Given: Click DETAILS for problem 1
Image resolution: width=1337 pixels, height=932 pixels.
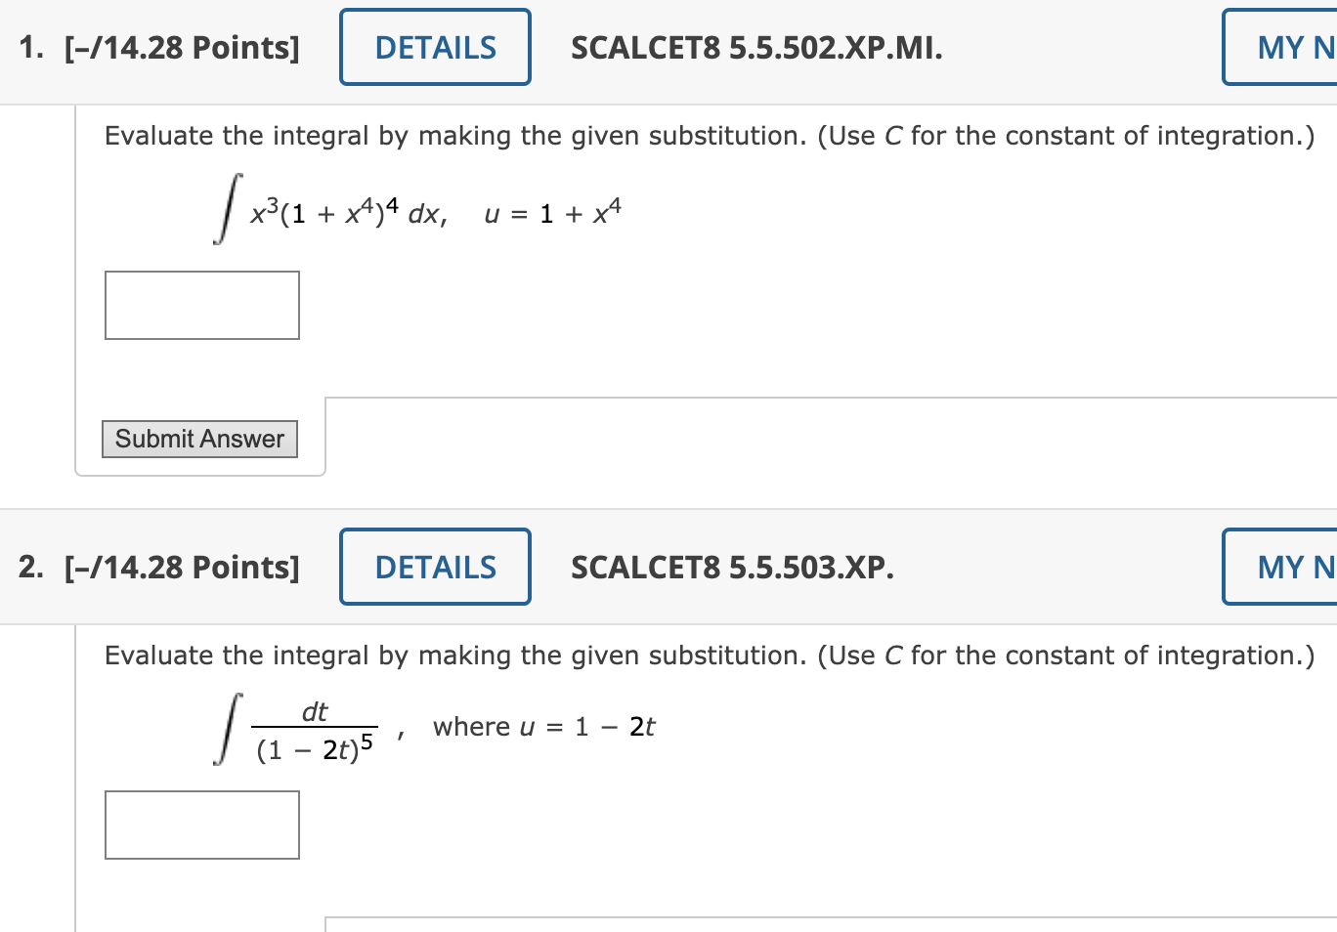Looking at the screenshot, I should (434, 46).
